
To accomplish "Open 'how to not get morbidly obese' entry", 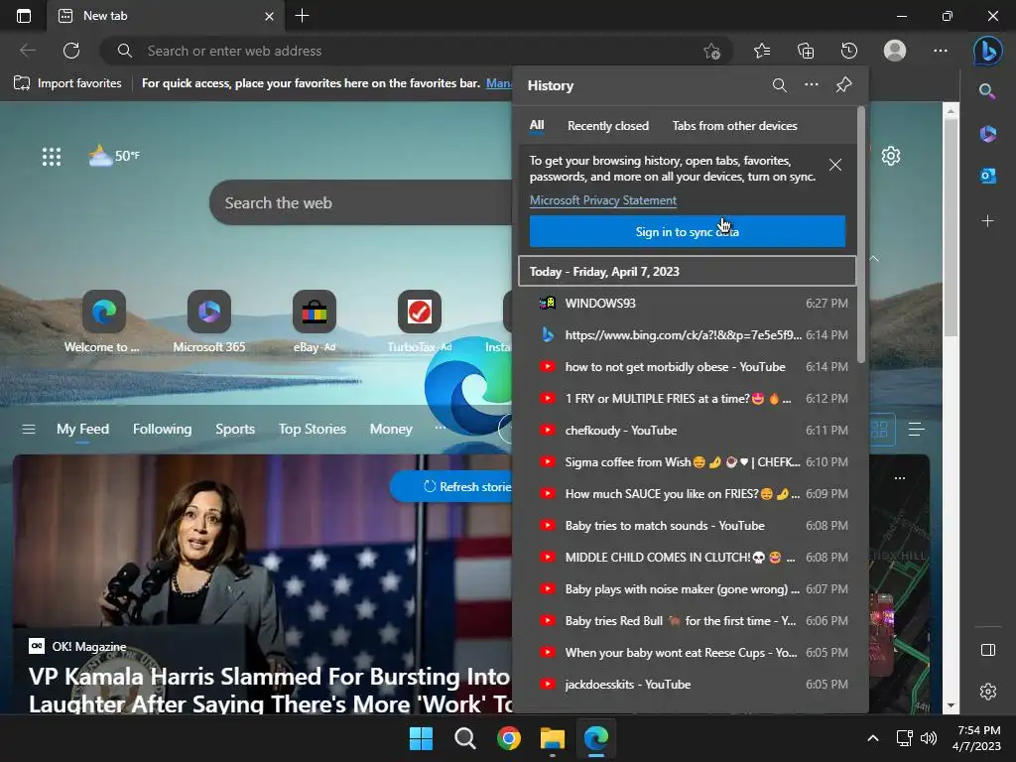I will click(x=687, y=367).
